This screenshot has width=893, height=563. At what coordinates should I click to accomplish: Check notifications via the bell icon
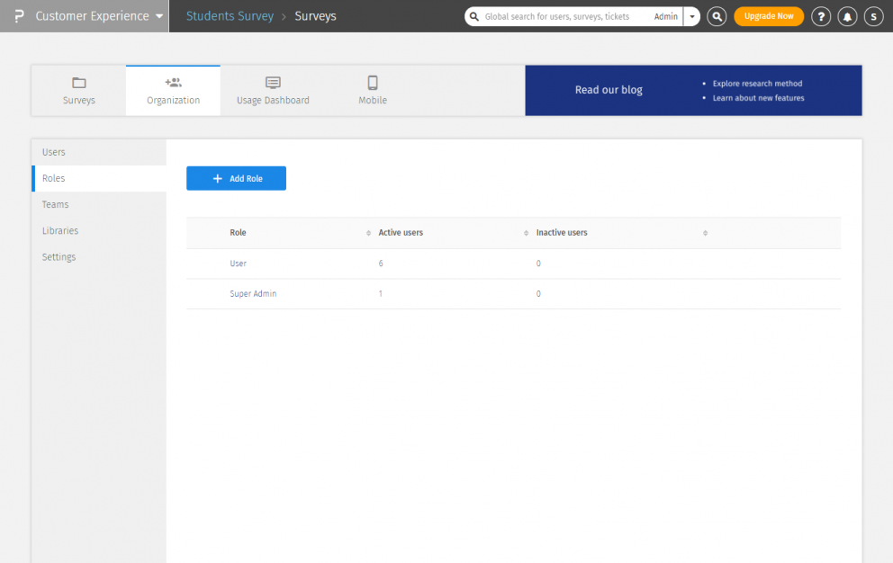pyautogui.click(x=847, y=16)
